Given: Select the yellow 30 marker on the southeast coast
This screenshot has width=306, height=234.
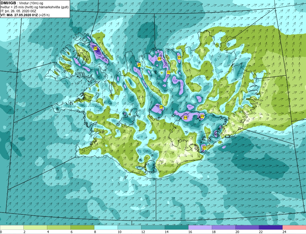Looking at the screenshot, I should click(204, 148).
